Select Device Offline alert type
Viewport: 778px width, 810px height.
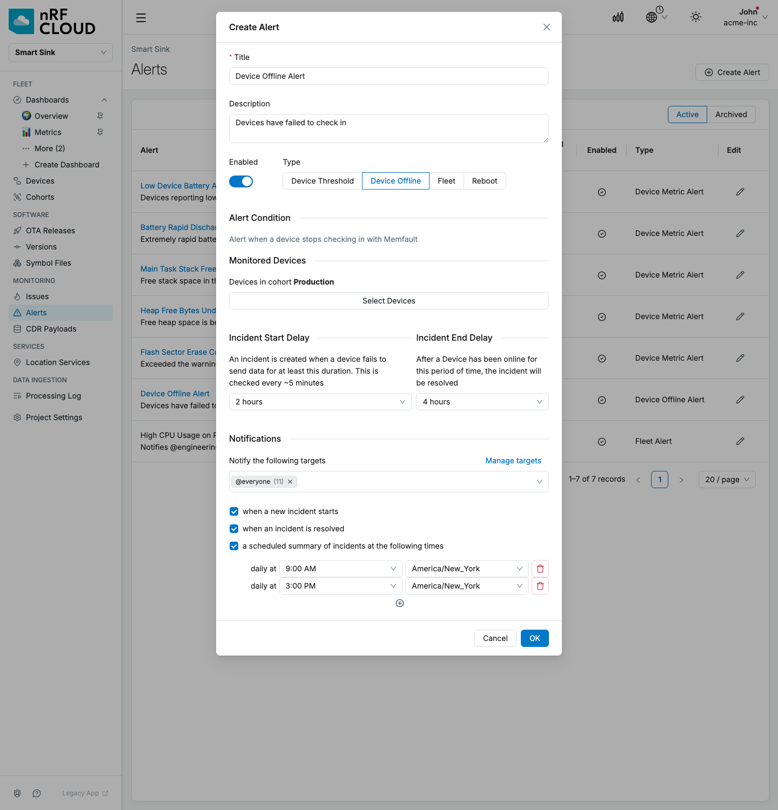[395, 181]
